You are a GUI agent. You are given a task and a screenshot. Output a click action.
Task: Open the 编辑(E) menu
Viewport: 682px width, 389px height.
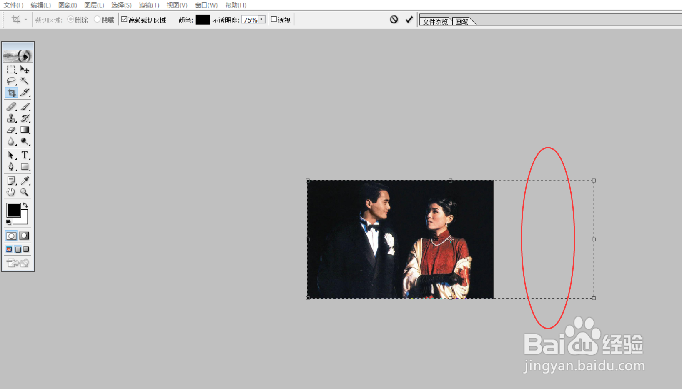[x=40, y=5]
